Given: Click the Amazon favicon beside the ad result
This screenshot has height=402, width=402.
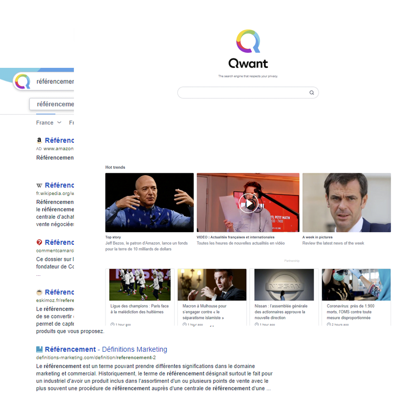Looking at the screenshot, I should (x=39, y=140).
